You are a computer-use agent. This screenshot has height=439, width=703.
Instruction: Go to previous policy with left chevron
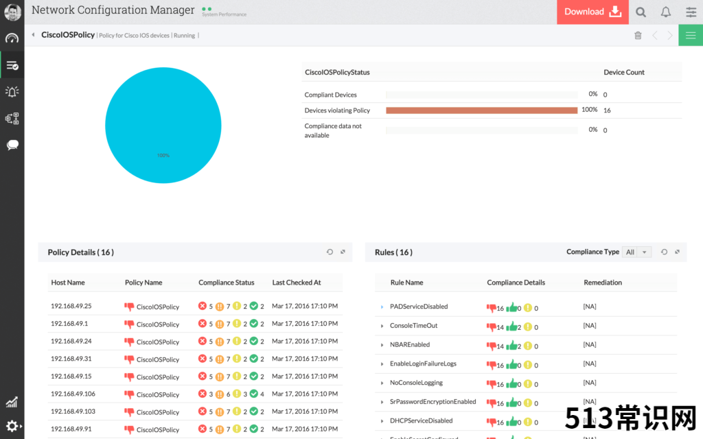click(655, 36)
